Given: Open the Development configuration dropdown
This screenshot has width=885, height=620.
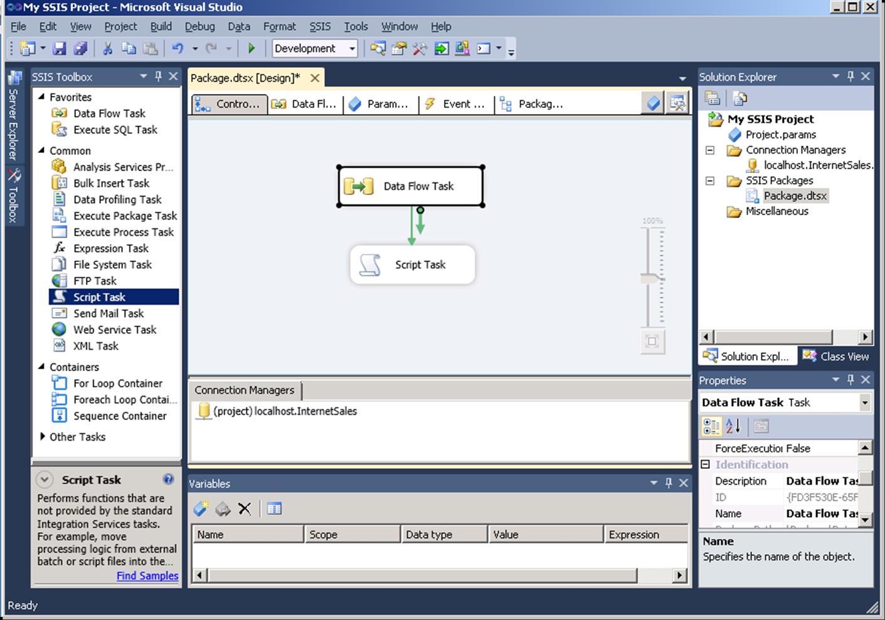Looking at the screenshot, I should [x=352, y=48].
